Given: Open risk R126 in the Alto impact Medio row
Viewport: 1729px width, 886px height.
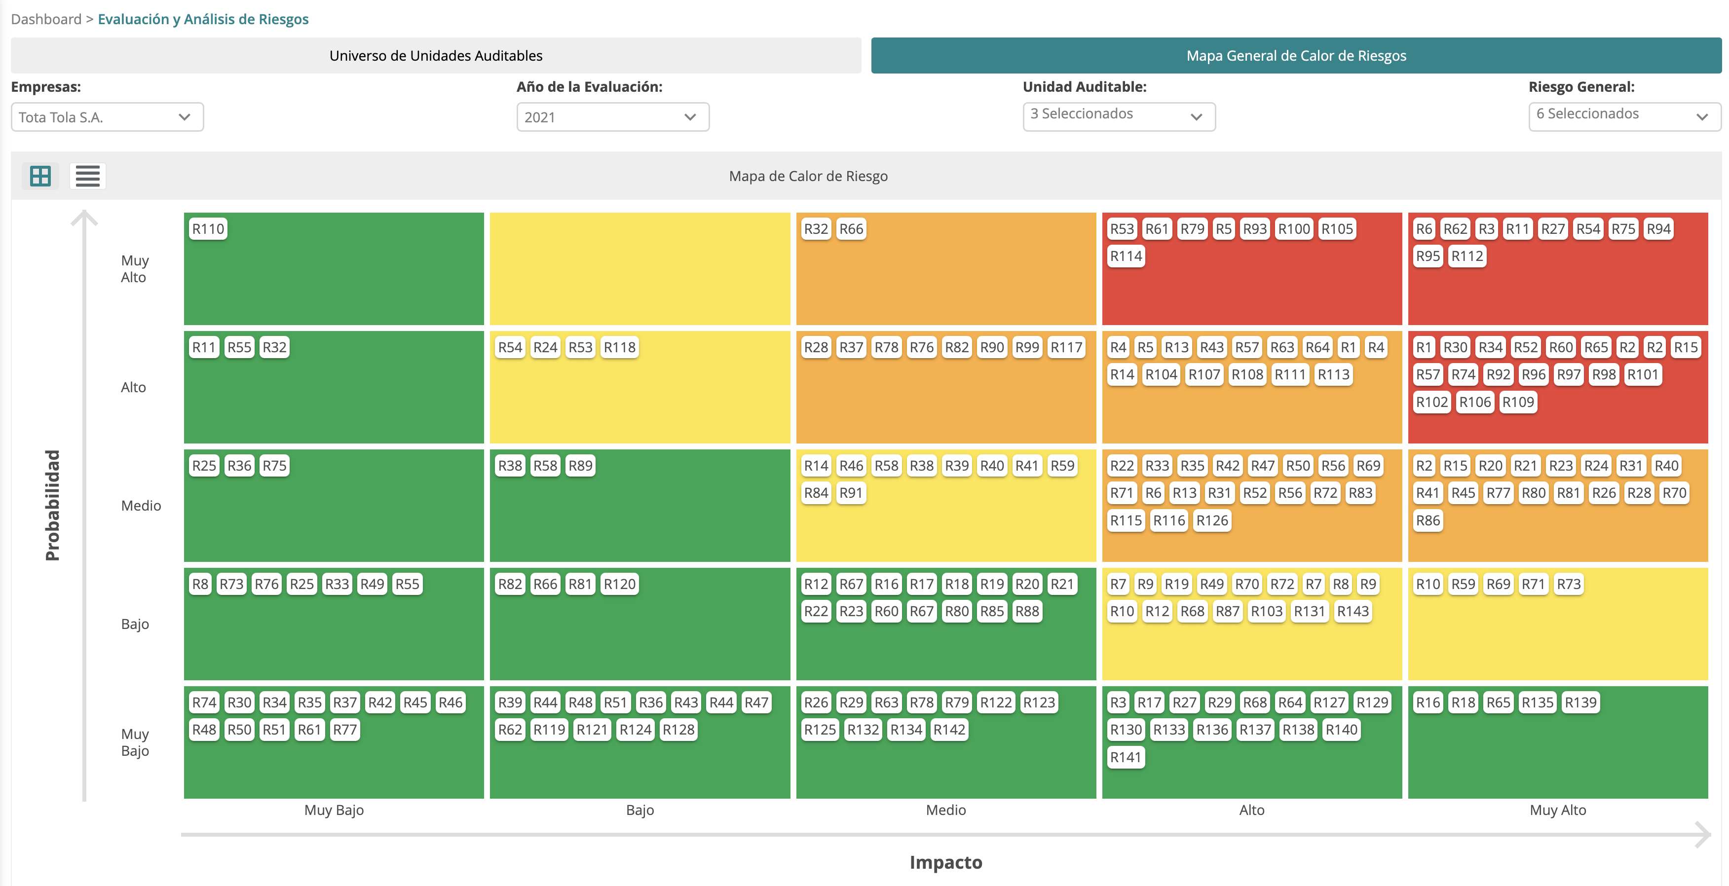Looking at the screenshot, I should (1212, 520).
